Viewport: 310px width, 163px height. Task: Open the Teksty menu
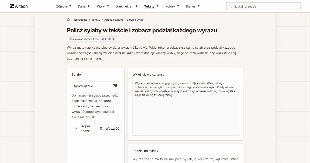click(x=150, y=6)
